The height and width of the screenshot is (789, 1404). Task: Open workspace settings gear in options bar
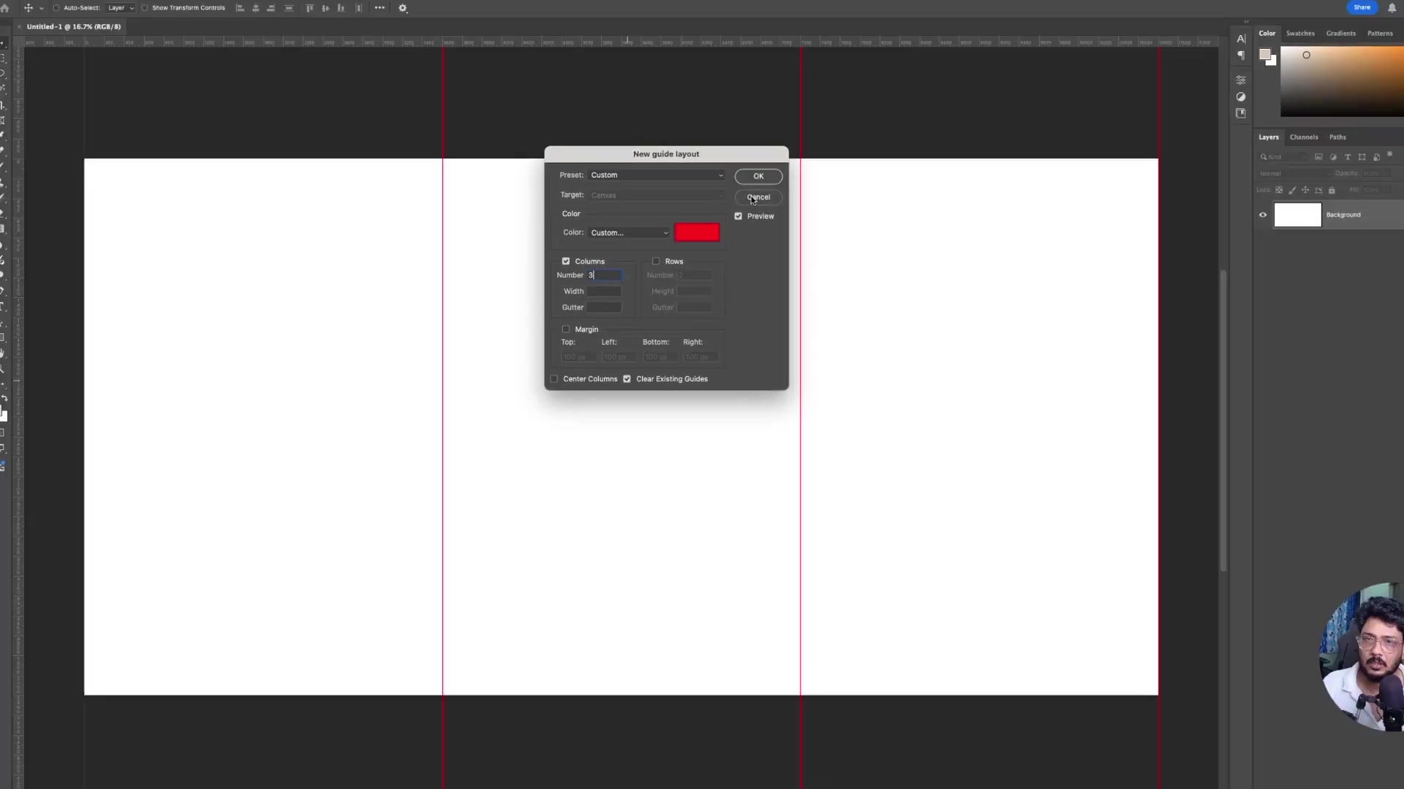pos(402,8)
